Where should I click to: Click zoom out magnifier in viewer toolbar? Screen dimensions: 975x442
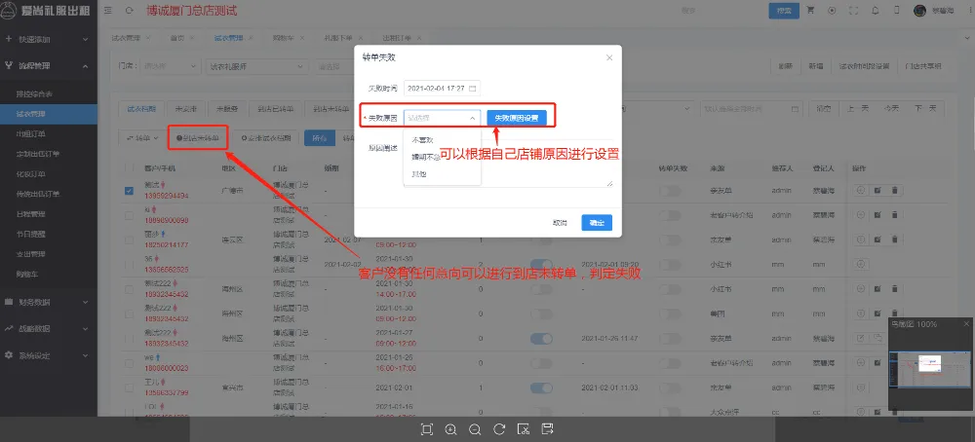(475, 429)
